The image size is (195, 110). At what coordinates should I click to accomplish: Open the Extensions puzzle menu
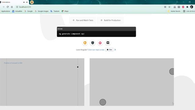187,7
